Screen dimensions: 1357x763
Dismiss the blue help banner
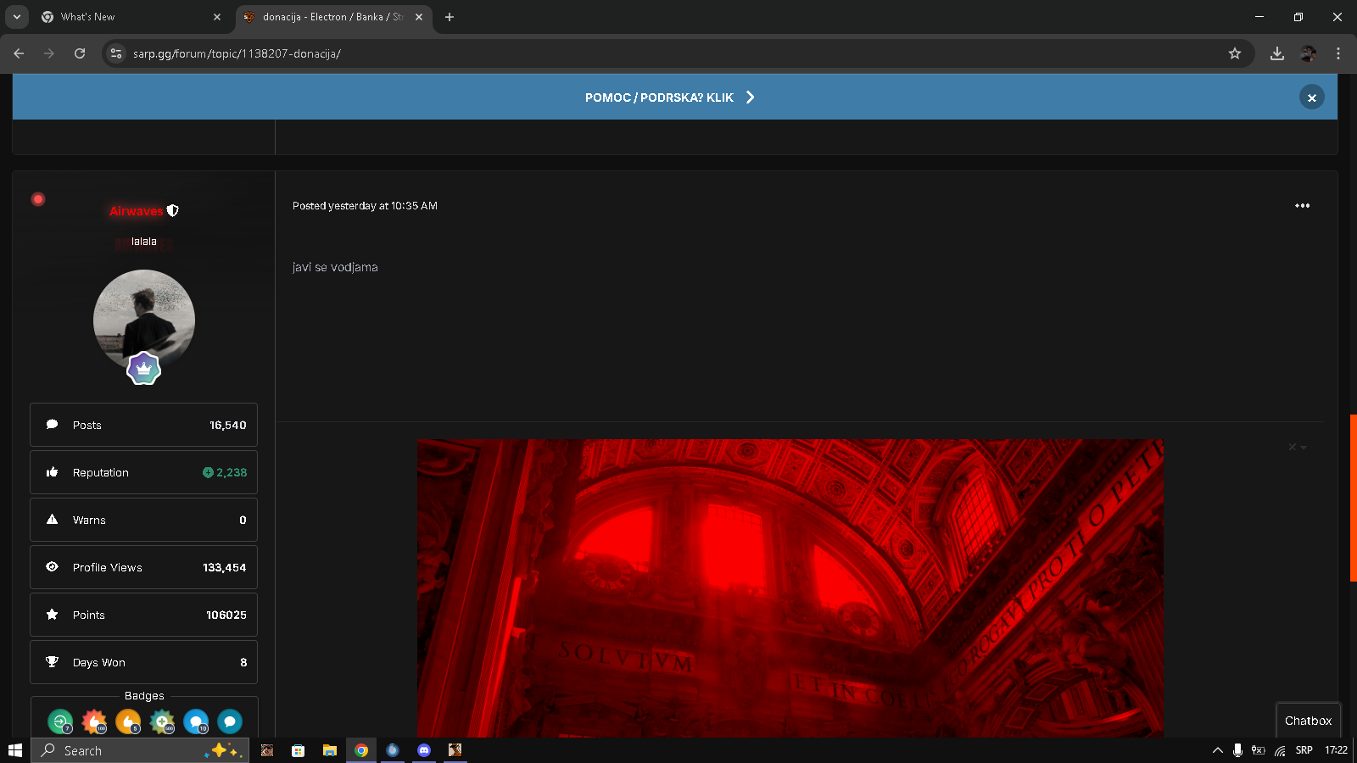1311,97
